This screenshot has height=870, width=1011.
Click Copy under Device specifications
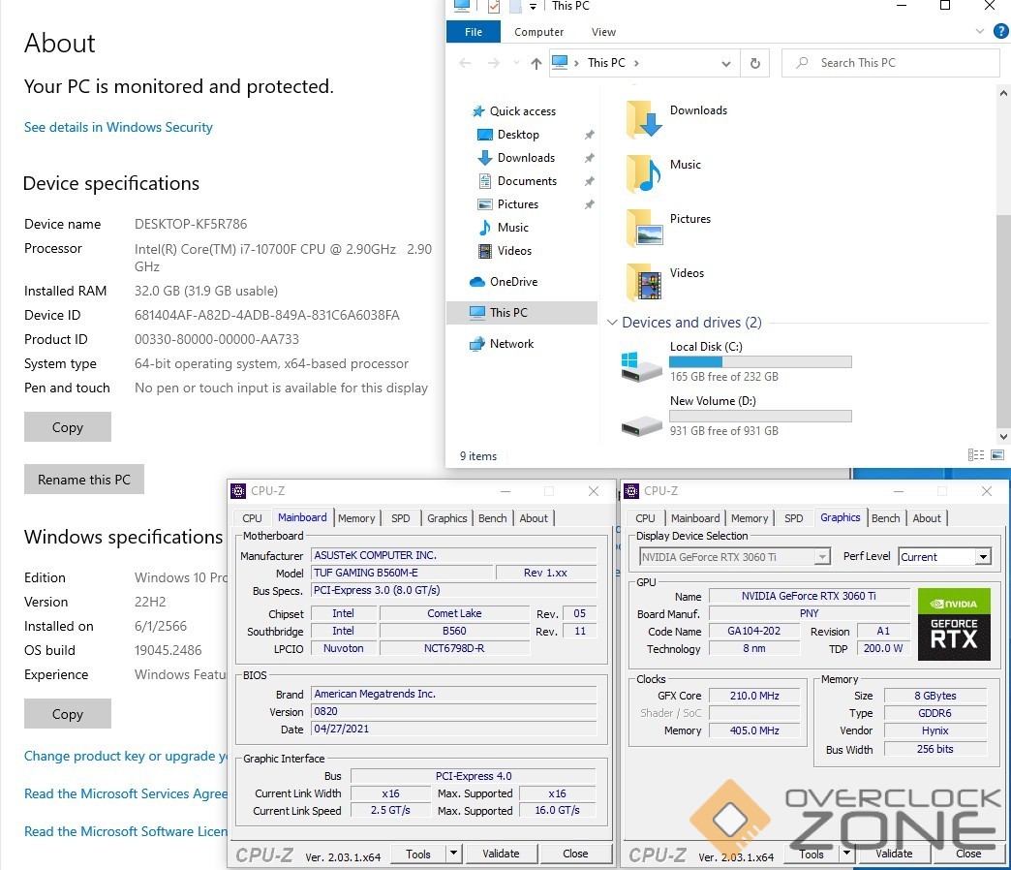[68, 427]
